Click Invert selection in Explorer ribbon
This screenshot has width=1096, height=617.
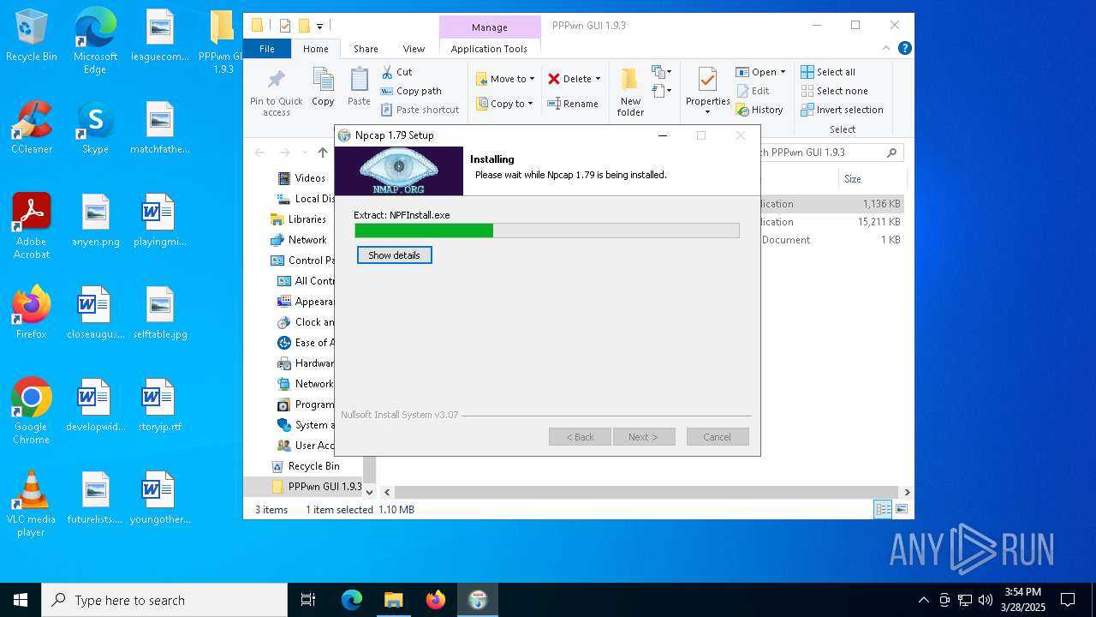[843, 110]
